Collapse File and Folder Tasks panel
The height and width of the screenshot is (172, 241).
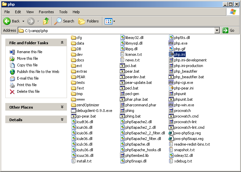62,43
